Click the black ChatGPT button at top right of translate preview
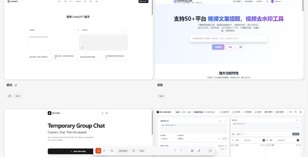The image size is (308, 157). click(143, 2)
